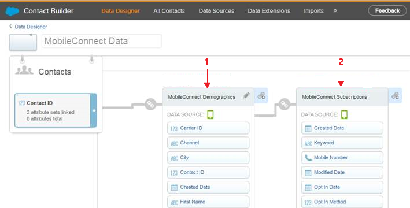Screen dimensions: 410x208
Task: Select Created Date attribute in Subscriptions
Action: (x=342, y=128)
